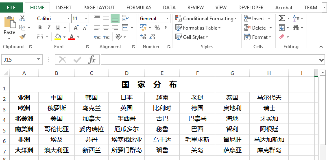Click the Increase Indent icon
This screenshot has height=160, width=327.
(106, 37)
